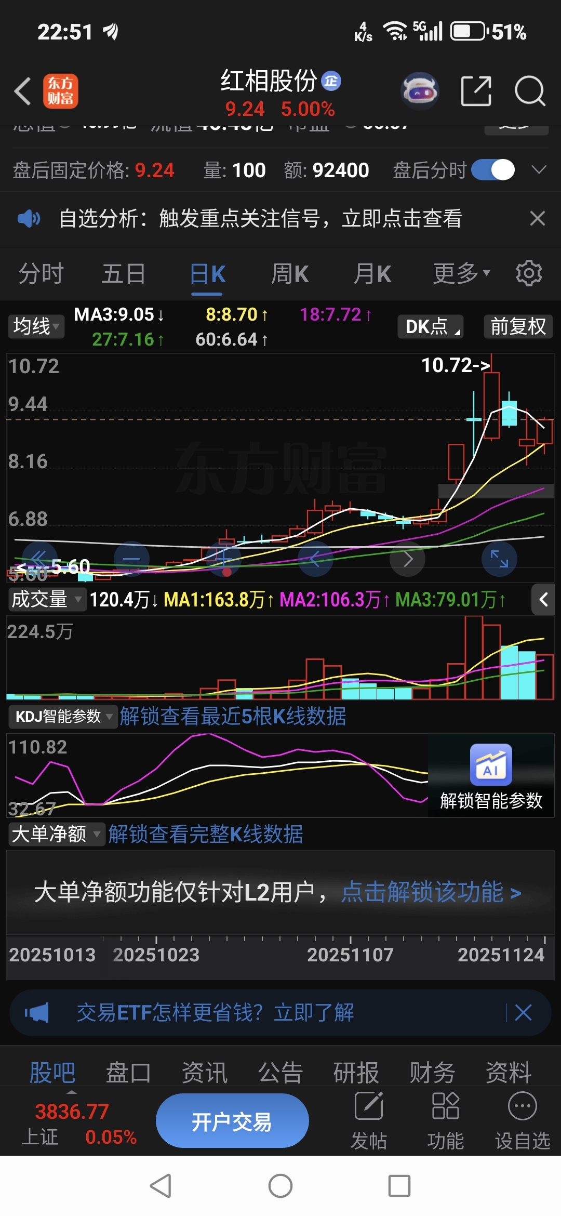Switch to 分时 chart tab

tap(41, 273)
